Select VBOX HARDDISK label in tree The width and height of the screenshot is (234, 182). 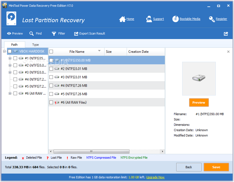coord(32,51)
